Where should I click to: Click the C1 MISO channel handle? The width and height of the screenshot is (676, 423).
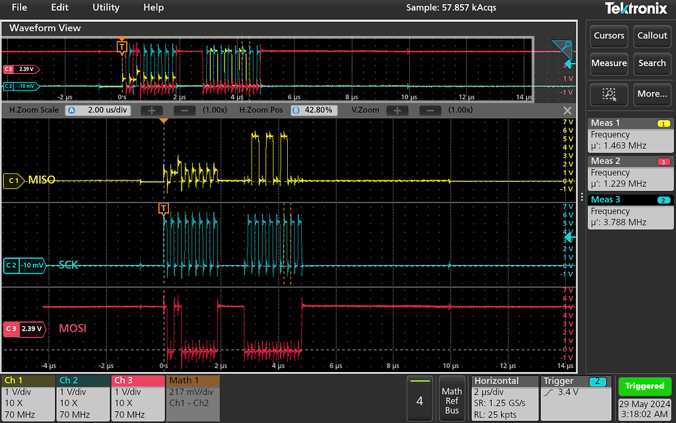pos(15,181)
